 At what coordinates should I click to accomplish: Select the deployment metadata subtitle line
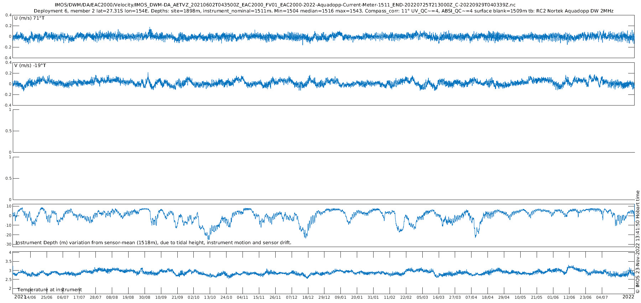pyautogui.click(x=323, y=11)
